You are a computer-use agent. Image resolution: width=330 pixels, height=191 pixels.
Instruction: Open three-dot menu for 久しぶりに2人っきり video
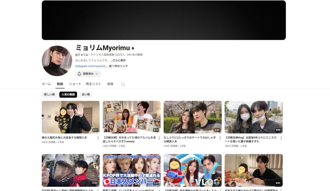220,138
